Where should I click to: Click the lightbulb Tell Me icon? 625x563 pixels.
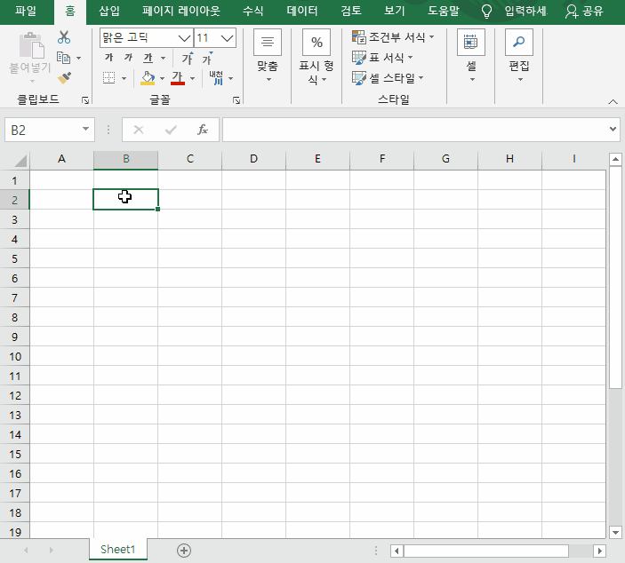click(x=486, y=12)
